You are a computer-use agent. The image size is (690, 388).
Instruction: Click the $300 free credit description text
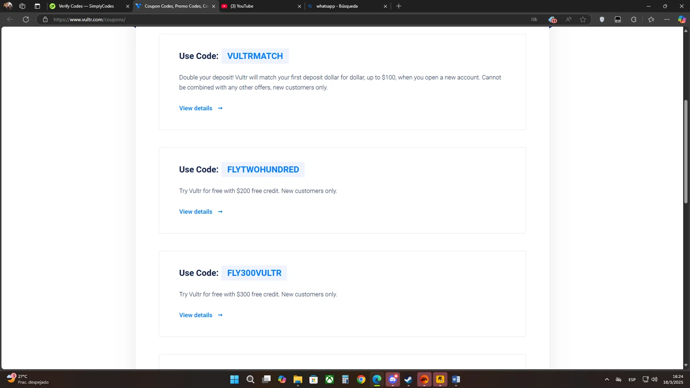[x=258, y=294]
